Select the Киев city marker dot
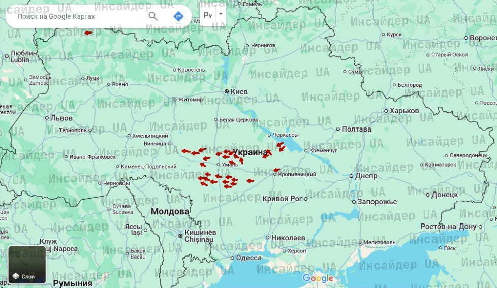 coord(227,91)
